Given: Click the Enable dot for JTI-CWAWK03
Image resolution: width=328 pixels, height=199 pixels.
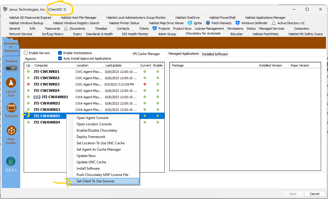Looking at the screenshot, I should click(x=158, y=109).
